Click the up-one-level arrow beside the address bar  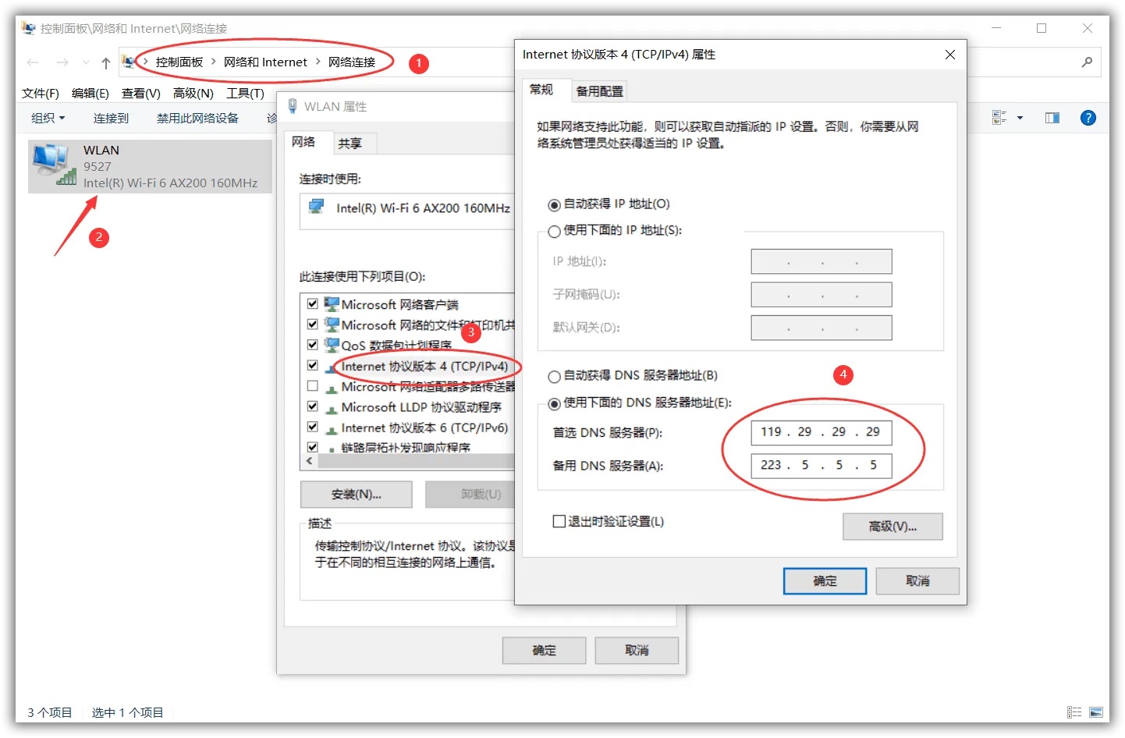[105, 62]
